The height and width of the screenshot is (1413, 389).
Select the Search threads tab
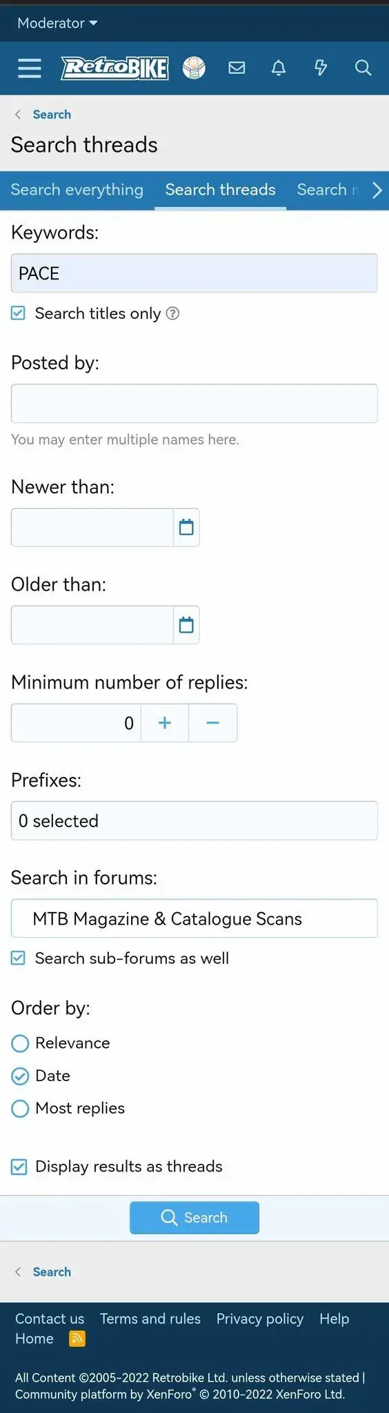point(220,190)
